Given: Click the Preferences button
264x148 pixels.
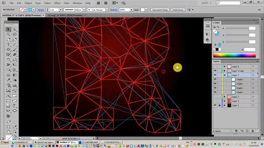Looking at the screenshot, I should click(x=178, y=10).
